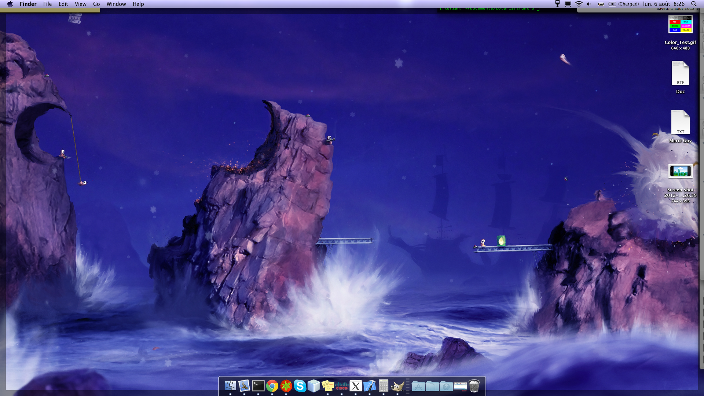Click the GIMP mascot icon in Dock
704x396 pixels.
pos(397,386)
